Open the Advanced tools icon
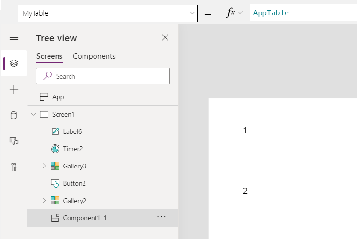The image size is (357, 239). click(x=14, y=167)
